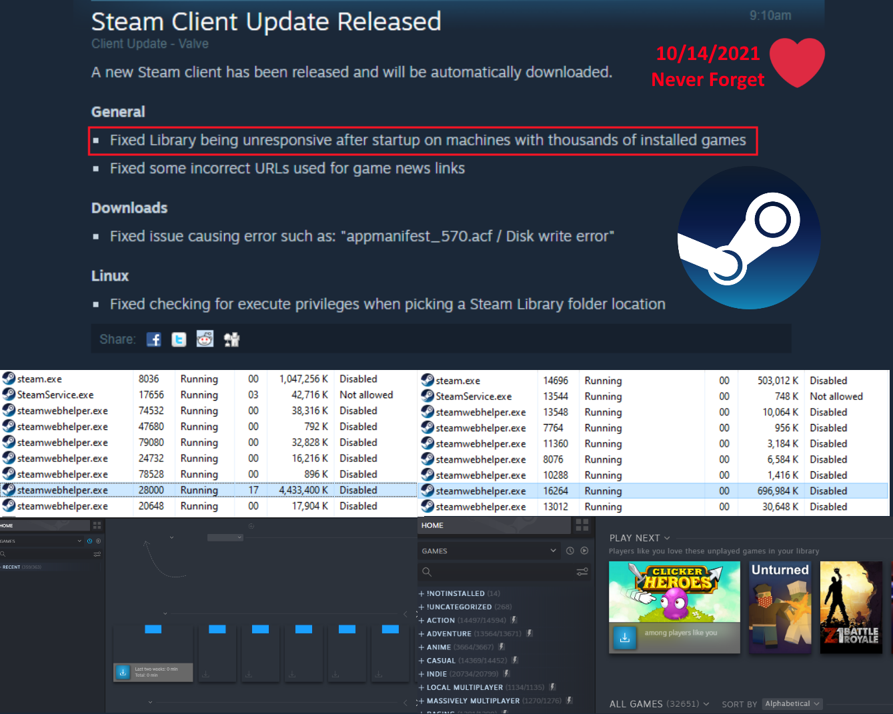
Task: Click the Steam icon beside steam.exe PID 8036
Action: coord(9,379)
